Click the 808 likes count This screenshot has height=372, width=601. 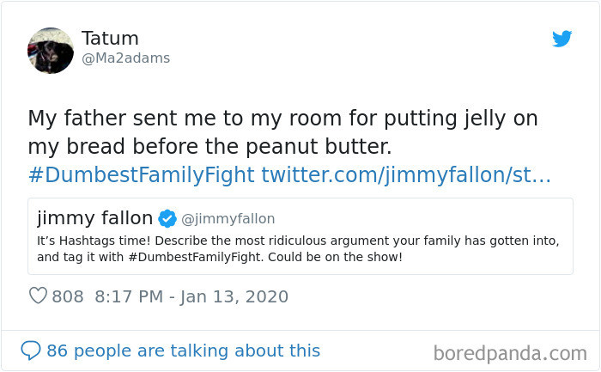(x=68, y=296)
